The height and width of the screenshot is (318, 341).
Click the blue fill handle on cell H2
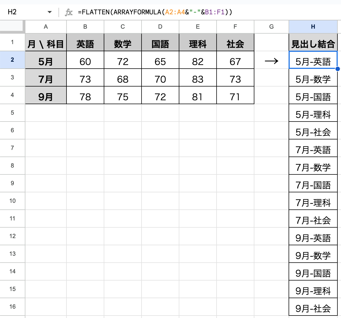click(x=338, y=69)
